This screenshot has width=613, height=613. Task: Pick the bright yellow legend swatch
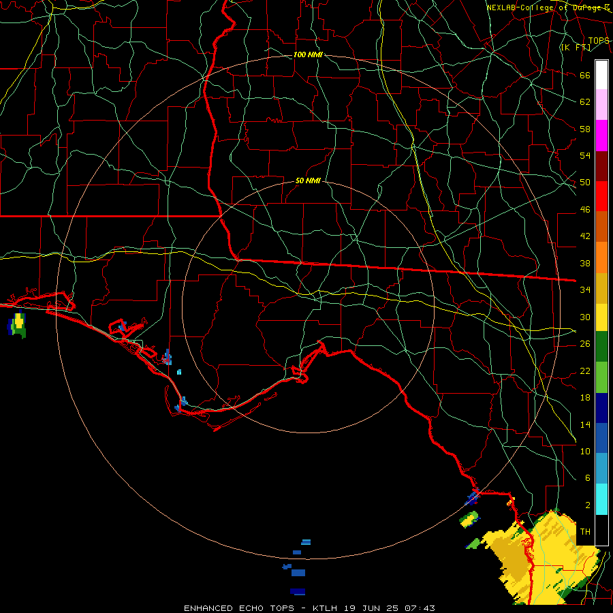[x=601, y=317]
